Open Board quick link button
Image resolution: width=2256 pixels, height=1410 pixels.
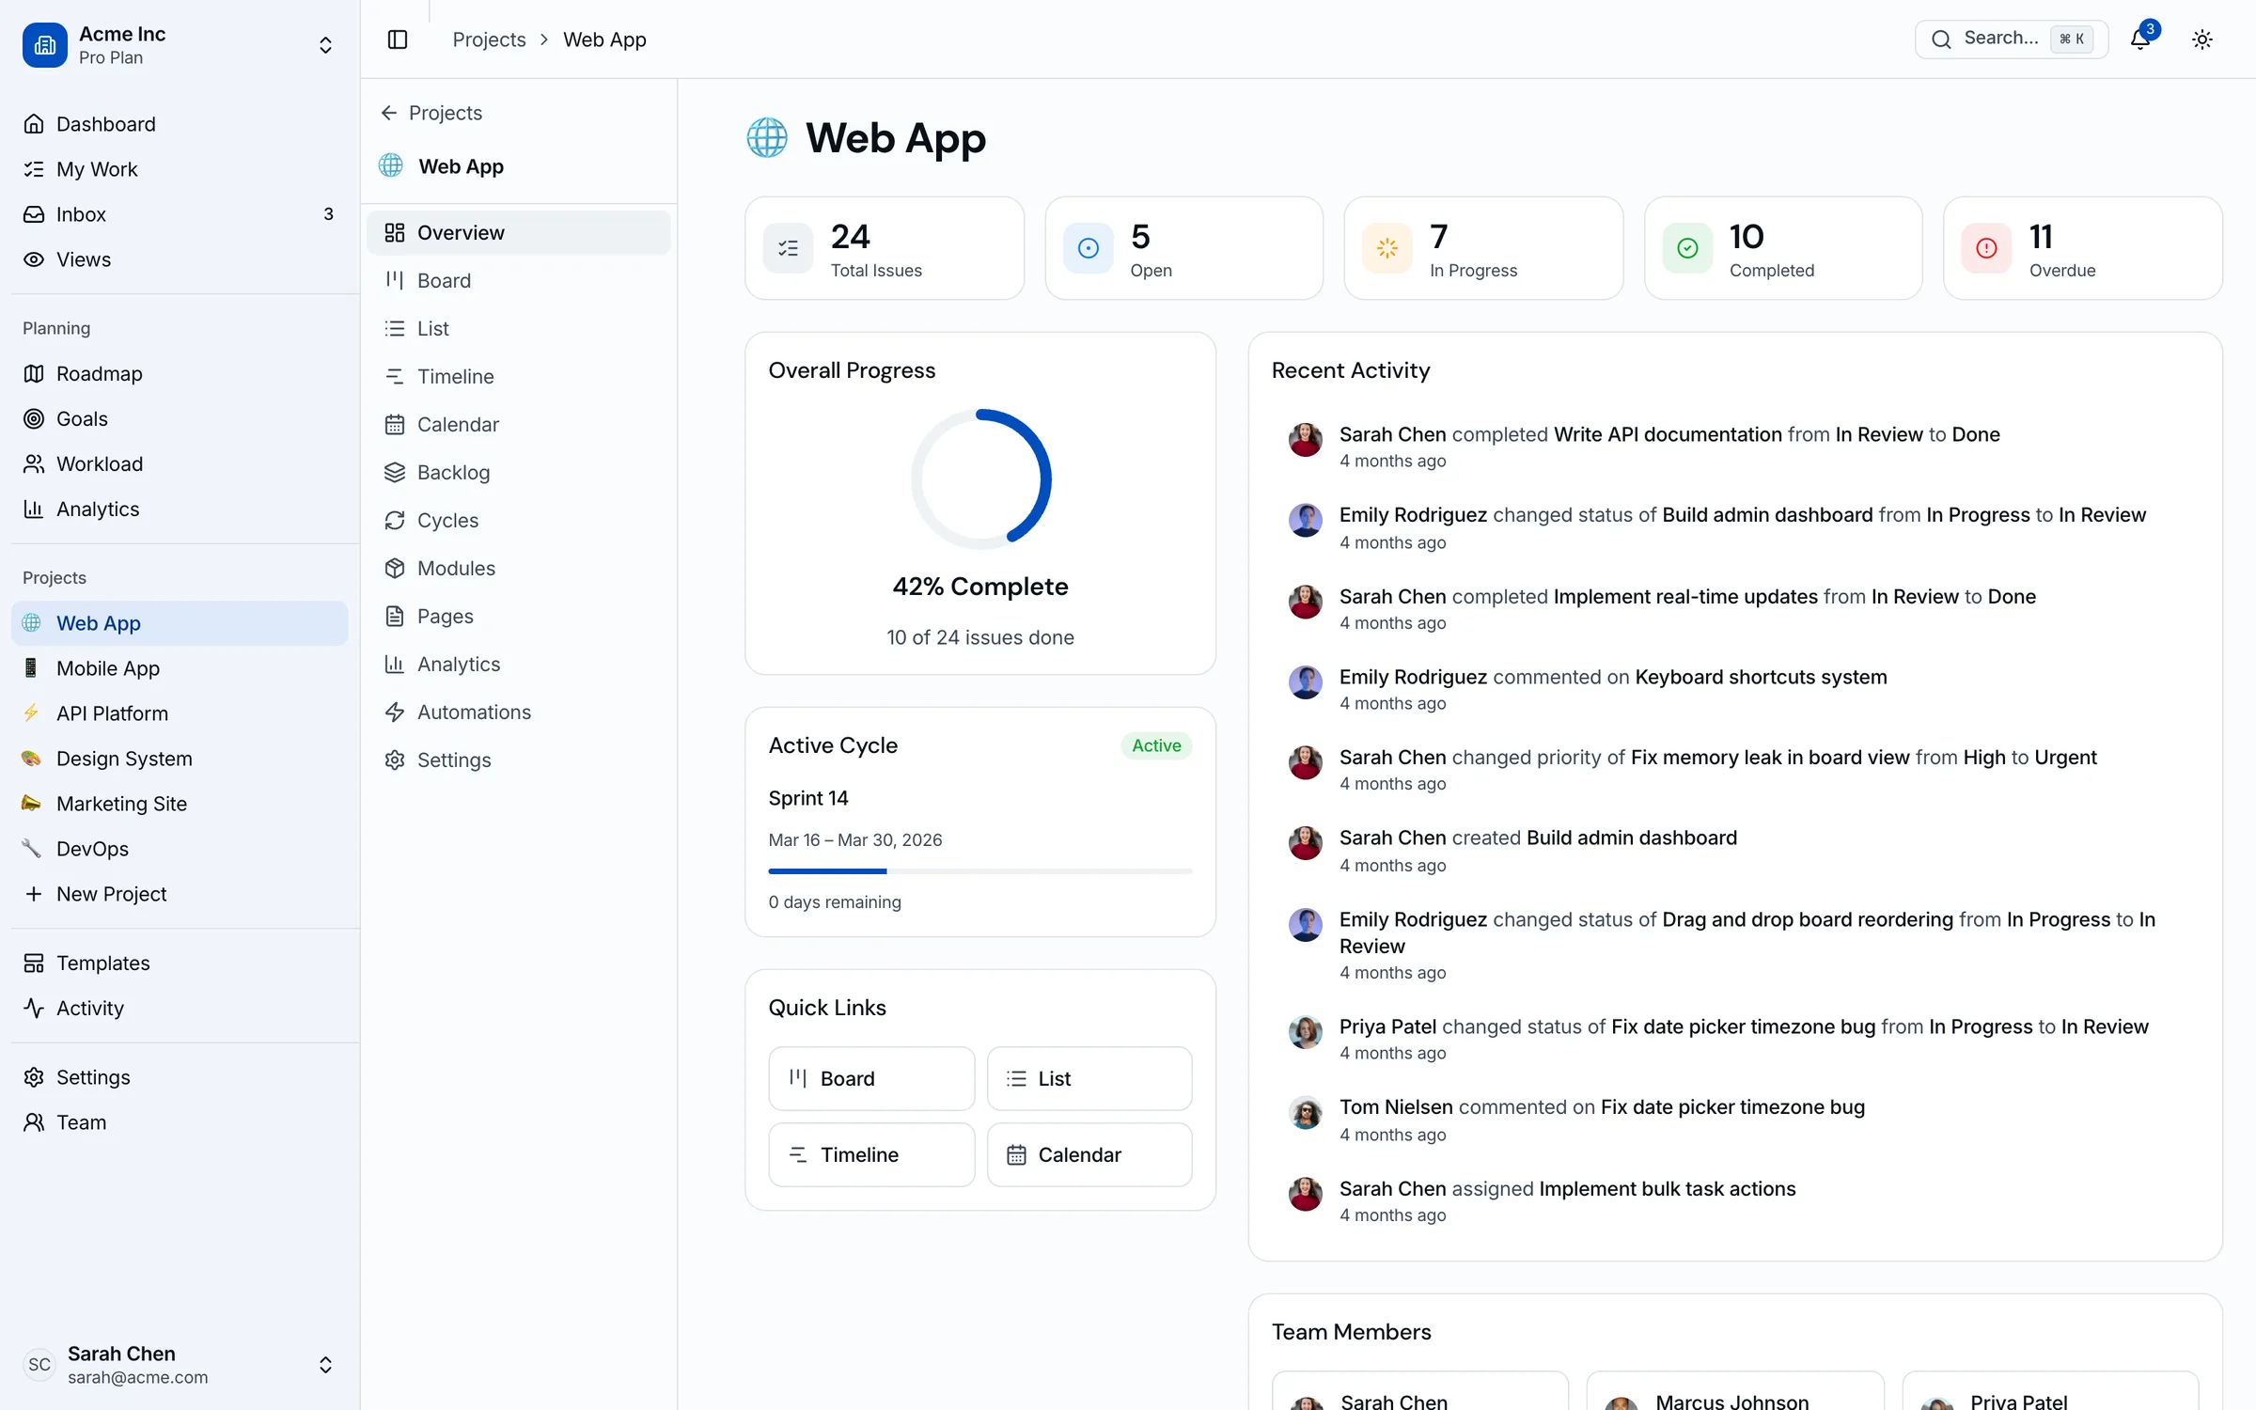tap(871, 1078)
